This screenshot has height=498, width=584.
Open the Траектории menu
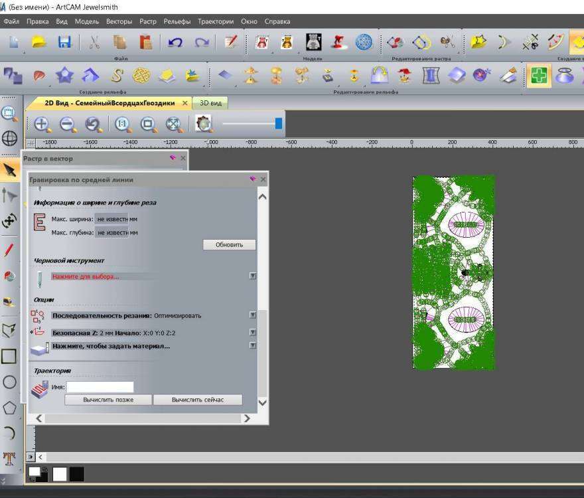pyautogui.click(x=215, y=21)
